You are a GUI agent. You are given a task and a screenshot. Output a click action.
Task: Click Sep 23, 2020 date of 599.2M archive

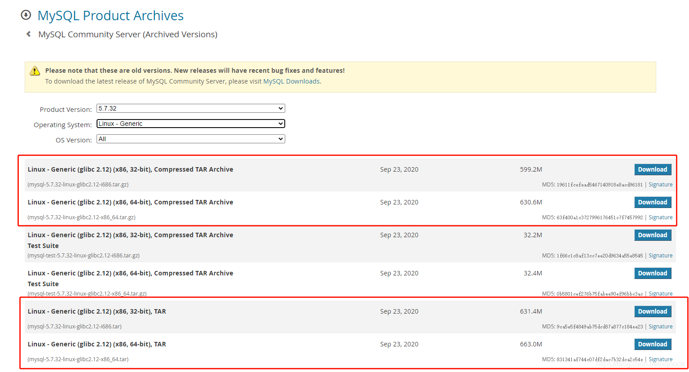(x=399, y=169)
